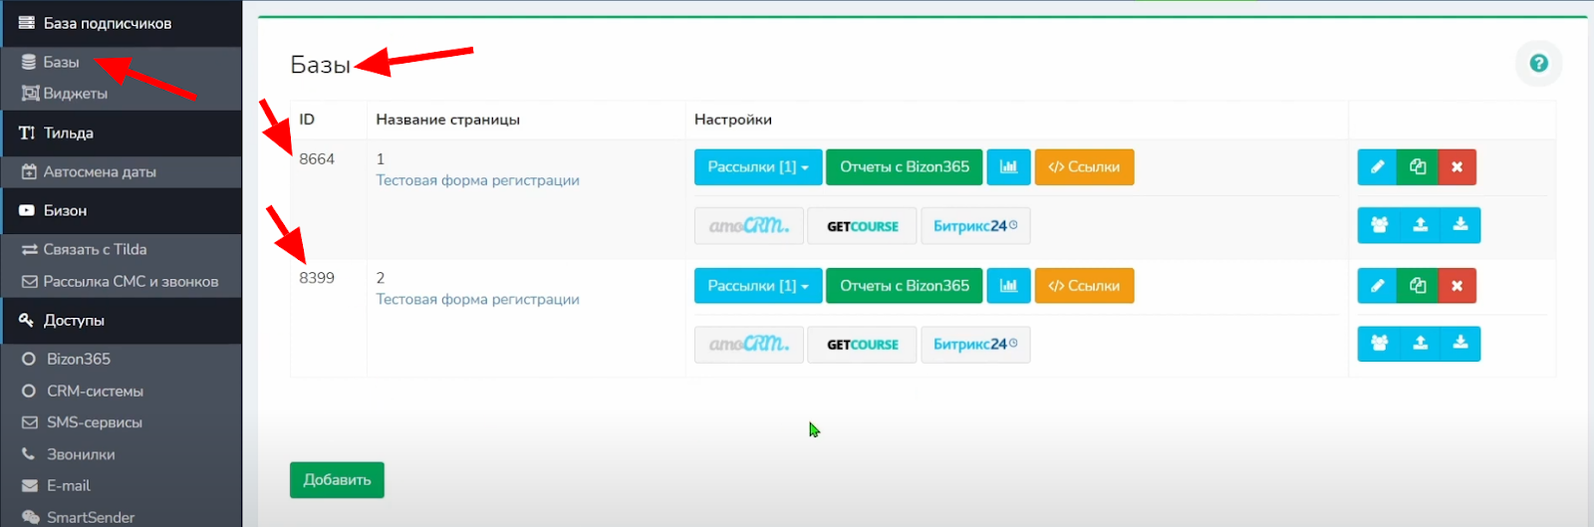Image resolution: width=1594 pixels, height=527 pixels.
Task: Click the help question mark icon
Action: click(1538, 63)
